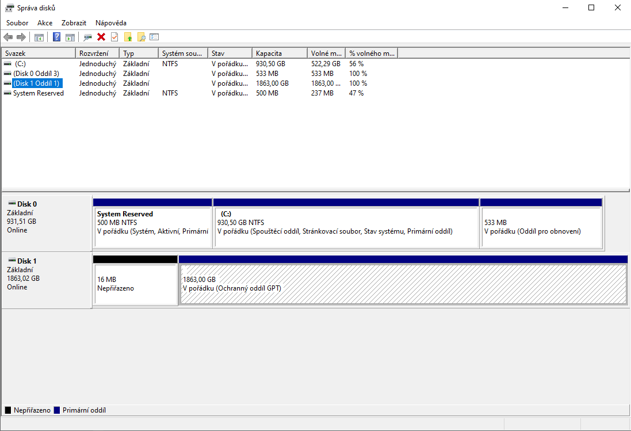Click the properties icon with the red checkmark
This screenshot has height=431, width=631.
point(114,37)
